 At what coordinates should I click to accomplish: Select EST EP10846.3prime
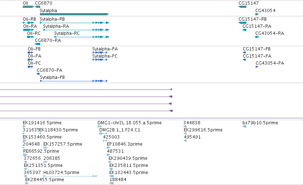point(108,148)
